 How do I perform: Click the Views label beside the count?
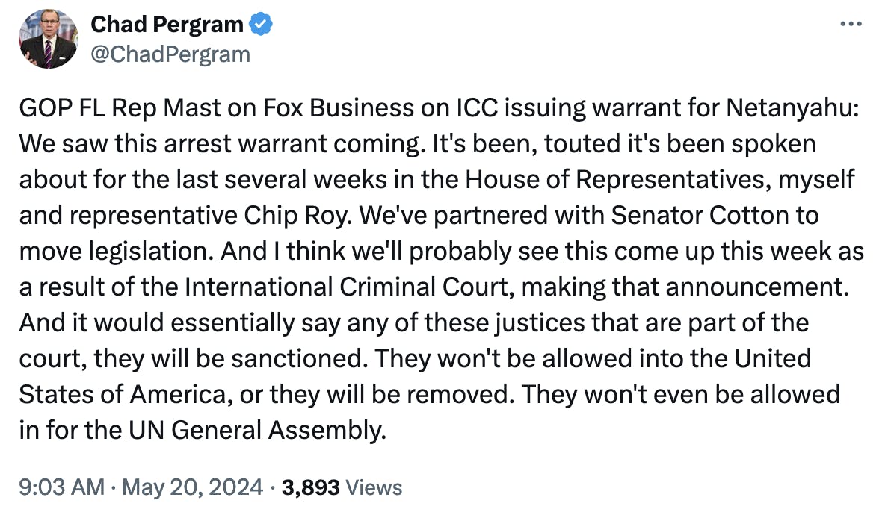(374, 487)
